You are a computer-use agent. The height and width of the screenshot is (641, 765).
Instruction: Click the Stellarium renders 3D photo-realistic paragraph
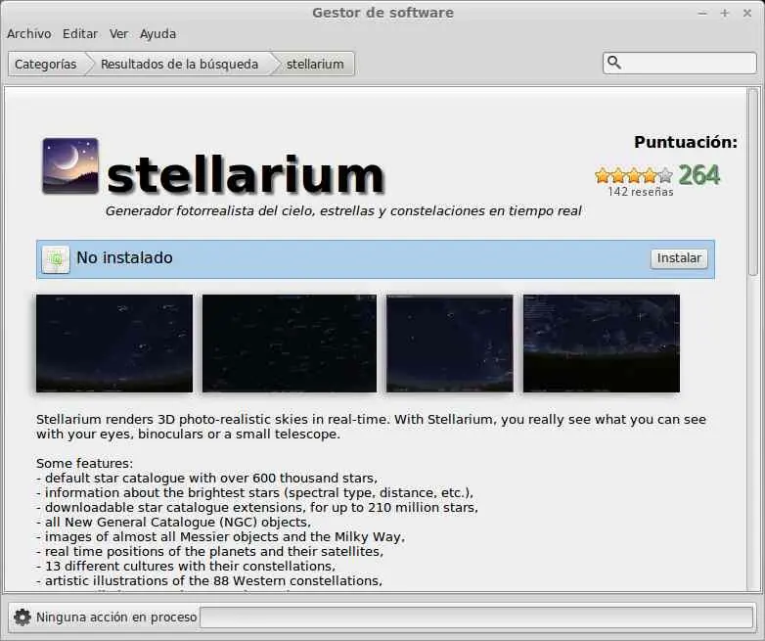pos(372,427)
